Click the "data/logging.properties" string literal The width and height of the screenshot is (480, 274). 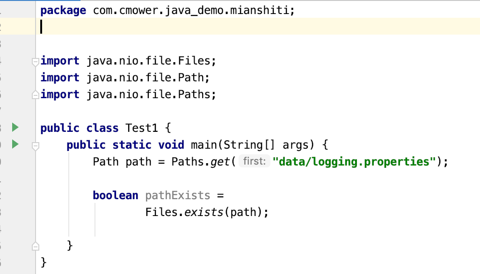click(354, 161)
